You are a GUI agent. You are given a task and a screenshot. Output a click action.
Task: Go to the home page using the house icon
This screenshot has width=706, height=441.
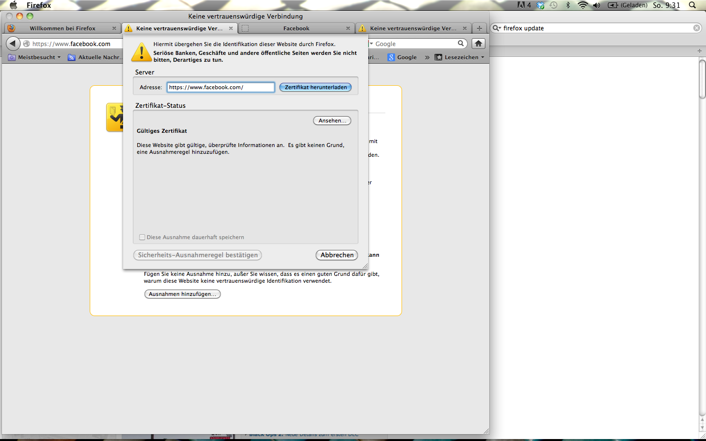tap(479, 44)
